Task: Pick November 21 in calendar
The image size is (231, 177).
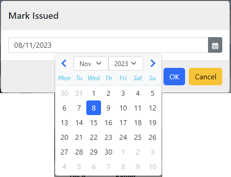Action: [79, 137]
